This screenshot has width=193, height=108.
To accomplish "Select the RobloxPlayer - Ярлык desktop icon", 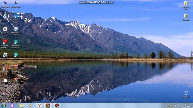I will 16,31.
